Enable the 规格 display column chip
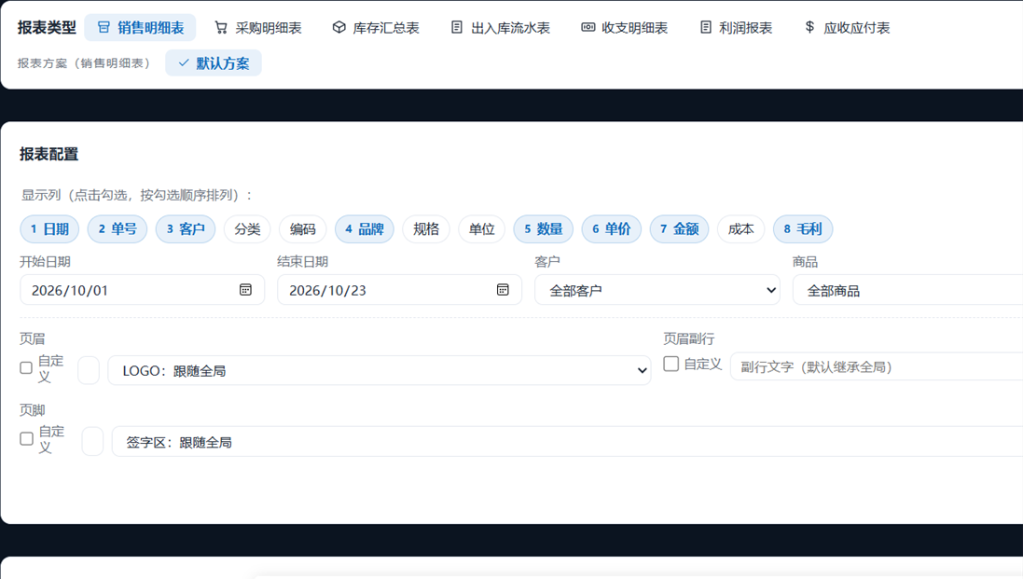1023x579 pixels. (426, 228)
